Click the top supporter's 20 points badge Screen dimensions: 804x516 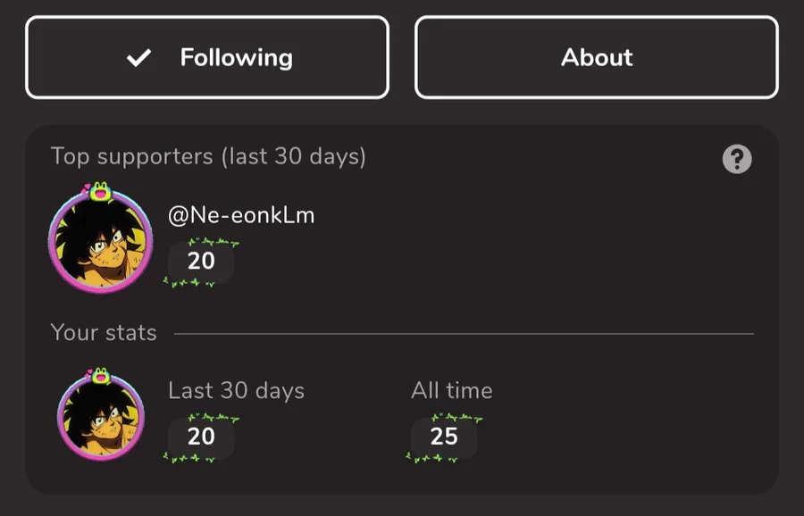[x=201, y=261]
